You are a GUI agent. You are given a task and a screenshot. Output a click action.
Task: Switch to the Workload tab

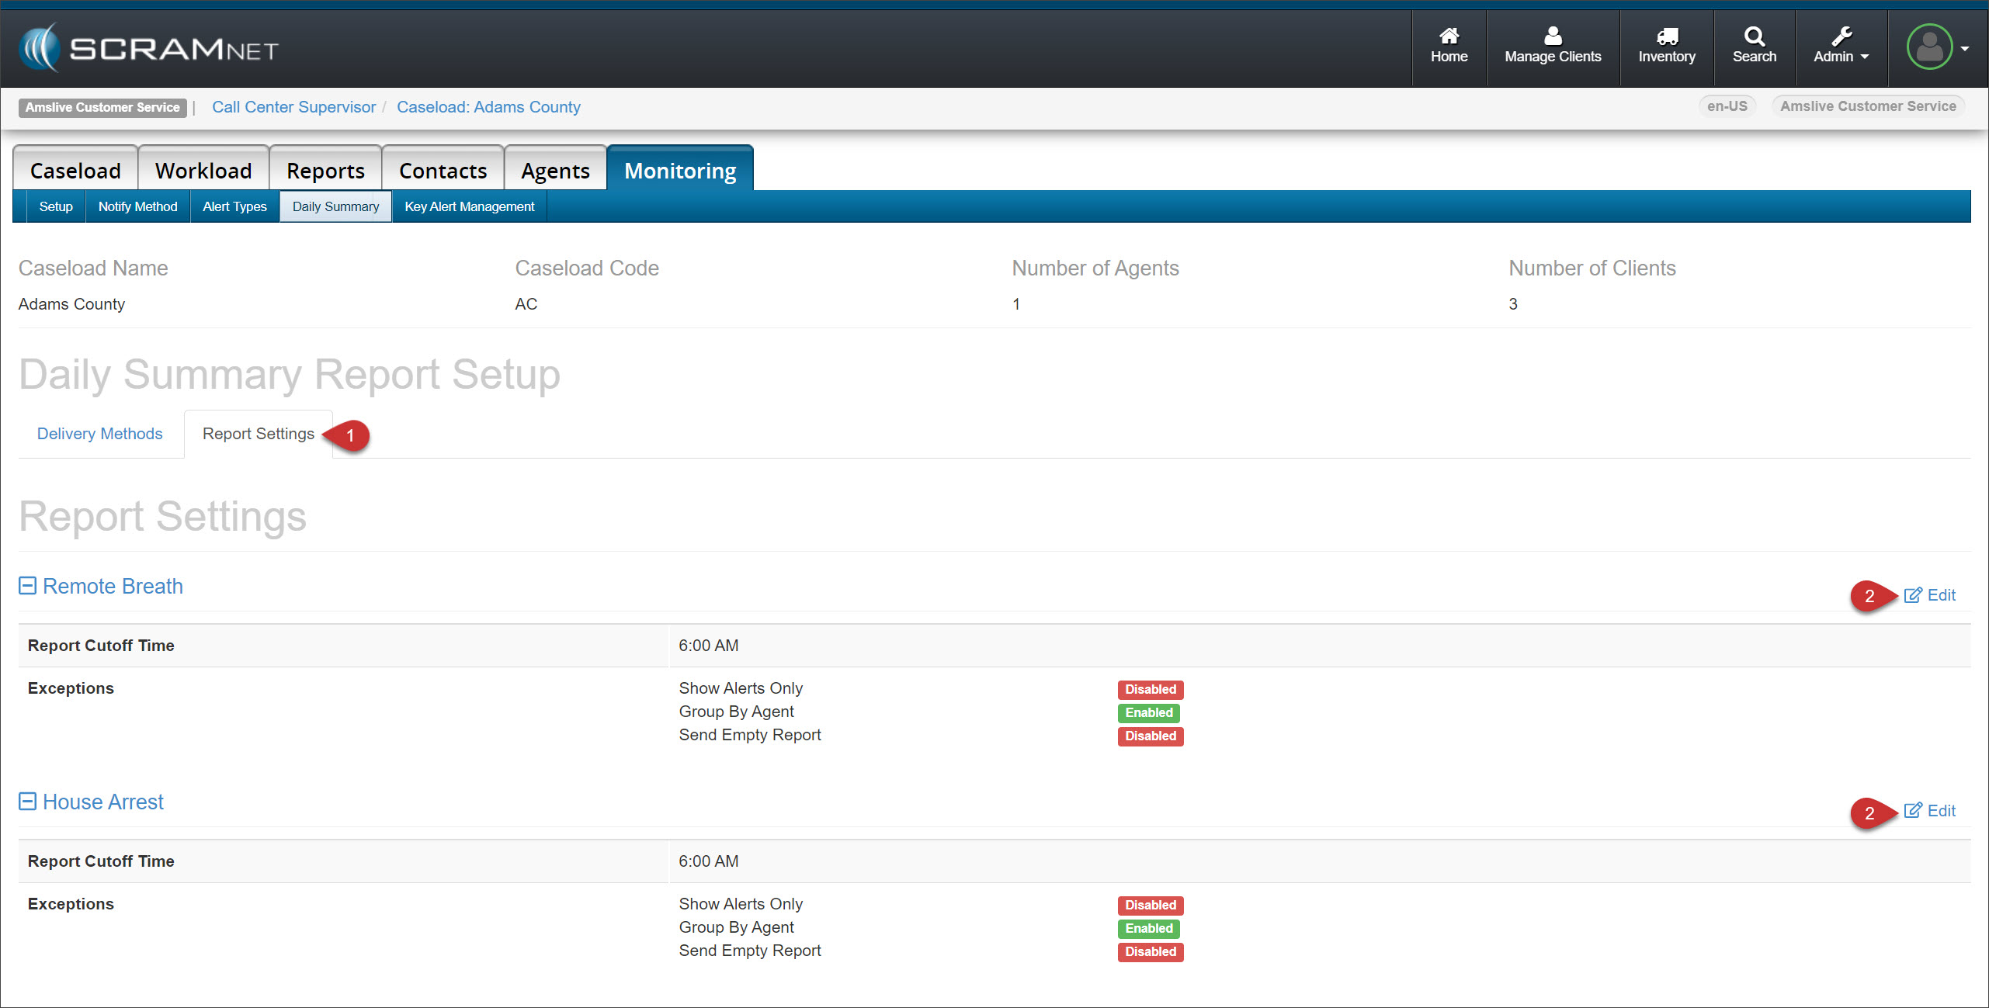pos(203,171)
